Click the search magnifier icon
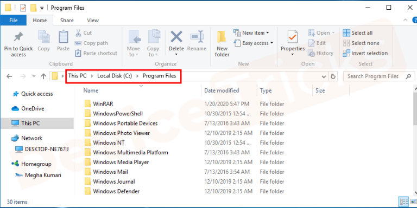417x208 pixels. pyautogui.click(x=408, y=76)
